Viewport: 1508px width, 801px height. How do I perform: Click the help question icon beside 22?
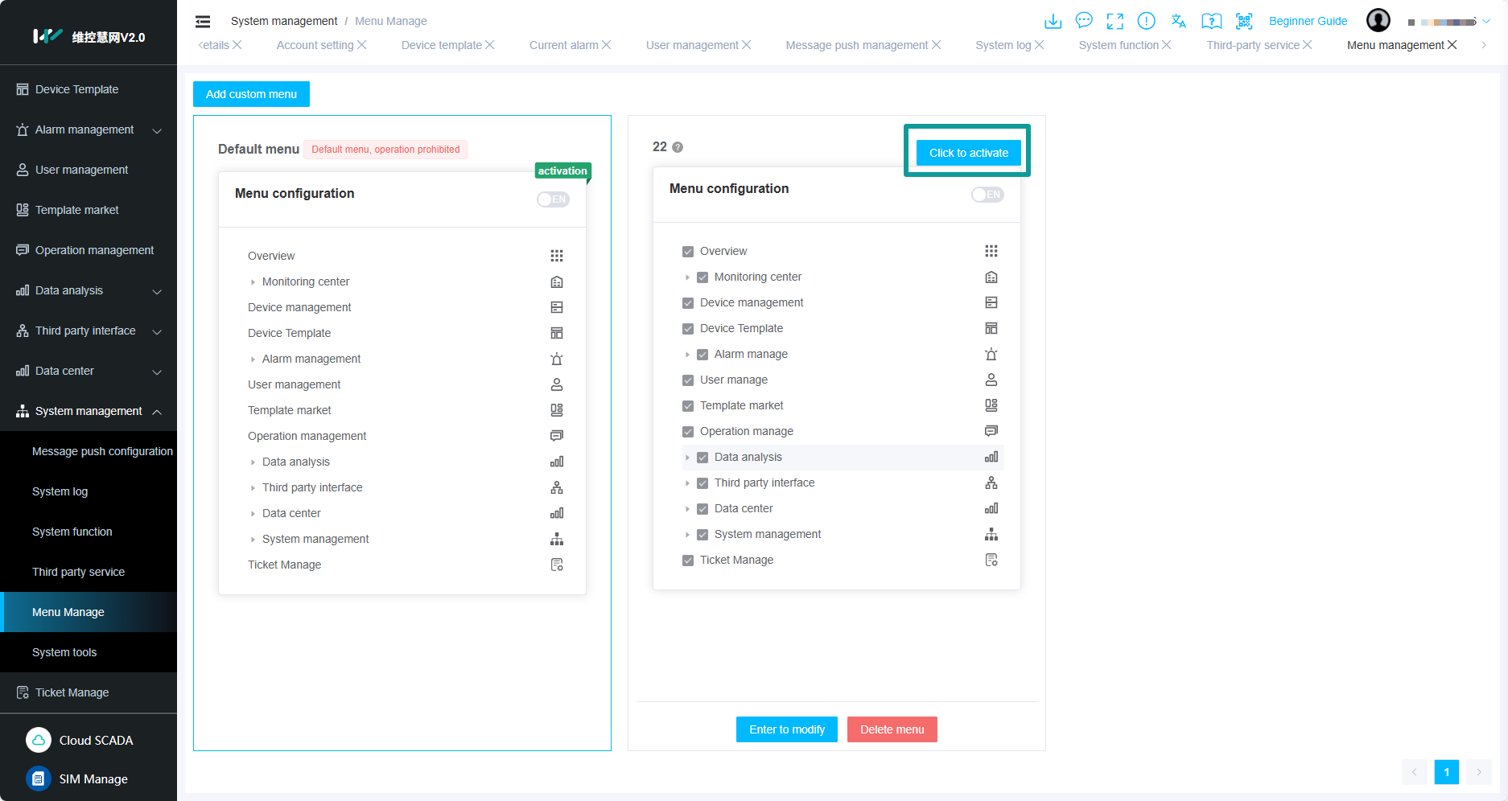(678, 147)
